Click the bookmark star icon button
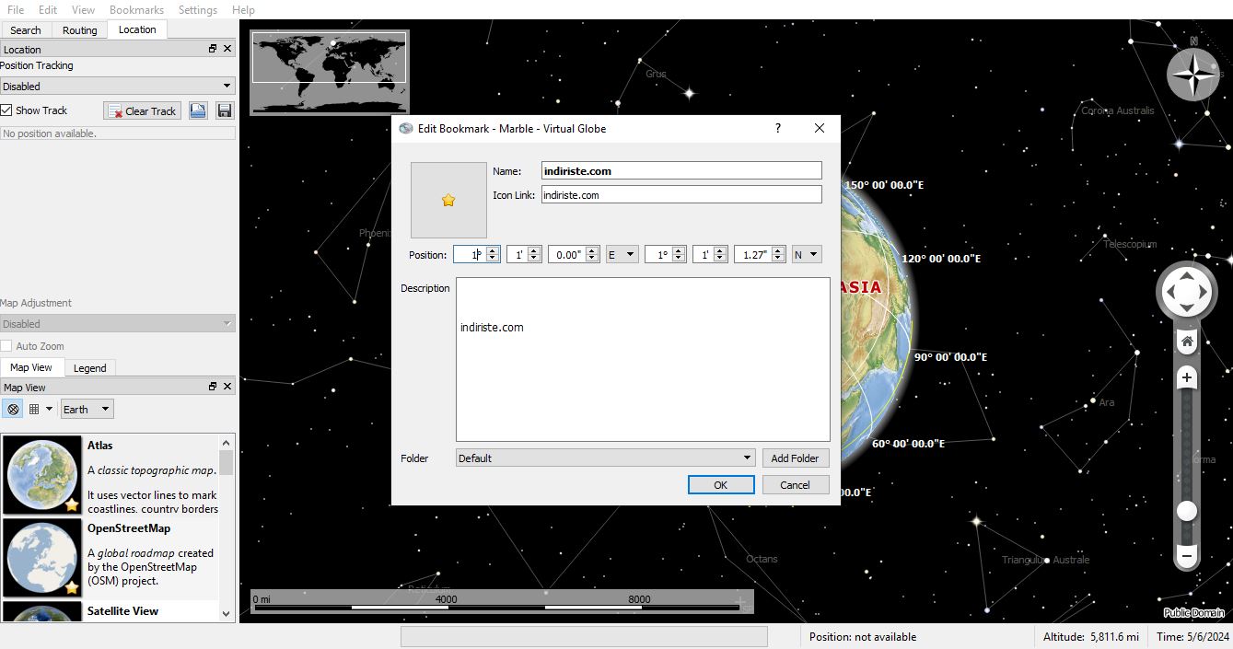1233x649 pixels. [448, 200]
